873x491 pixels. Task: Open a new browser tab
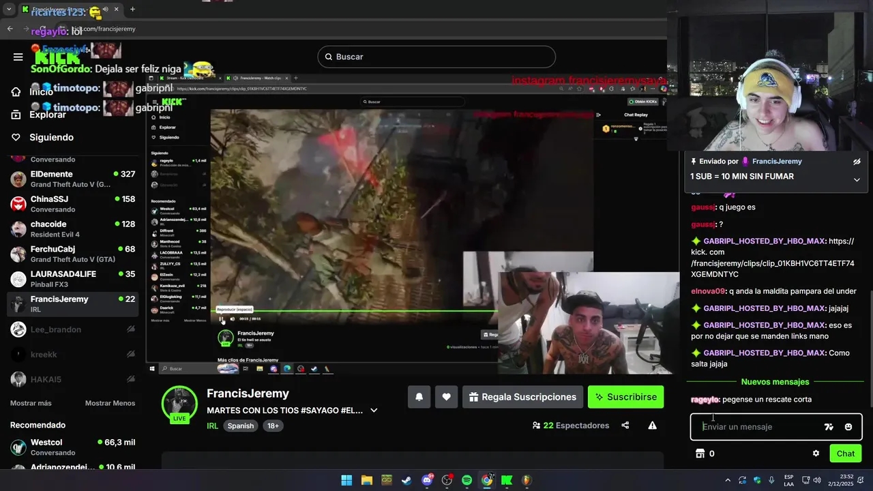[132, 10]
